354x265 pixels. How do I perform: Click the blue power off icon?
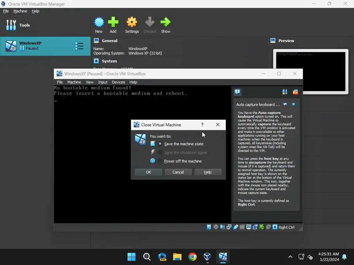click(x=152, y=161)
